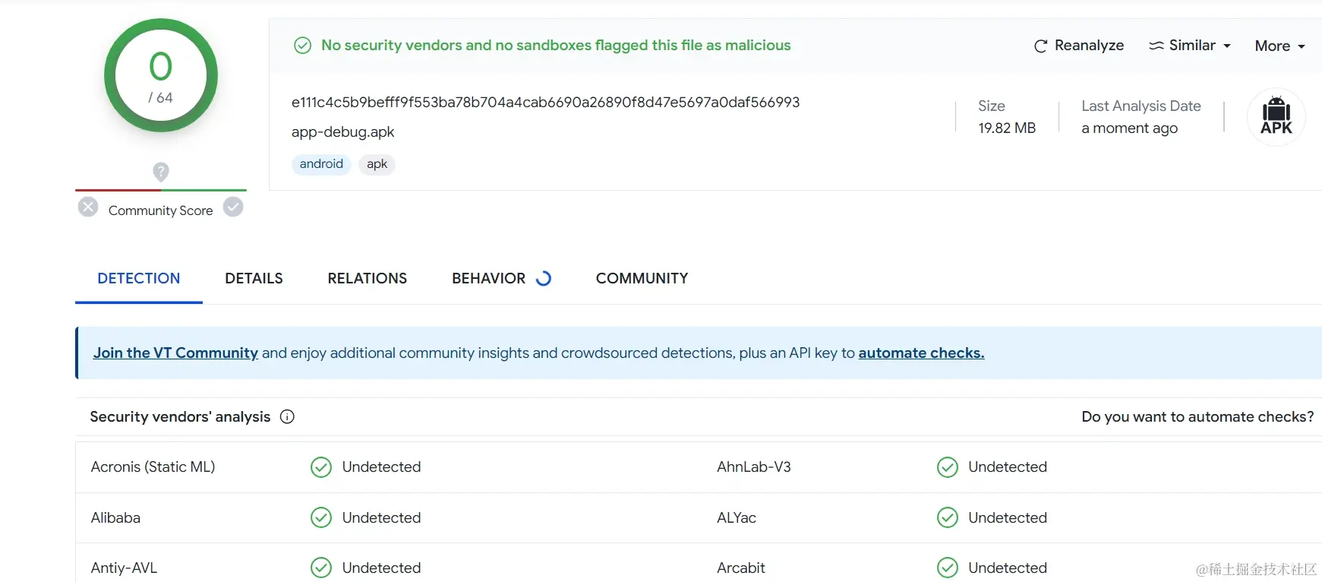Click the Similar files icon
This screenshot has height=582, width=1322.
pyautogui.click(x=1156, y=46)
